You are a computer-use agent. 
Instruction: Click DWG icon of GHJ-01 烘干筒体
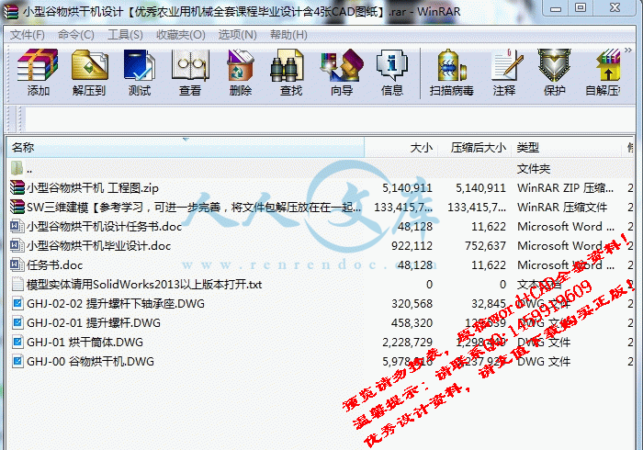click(17, 342)
